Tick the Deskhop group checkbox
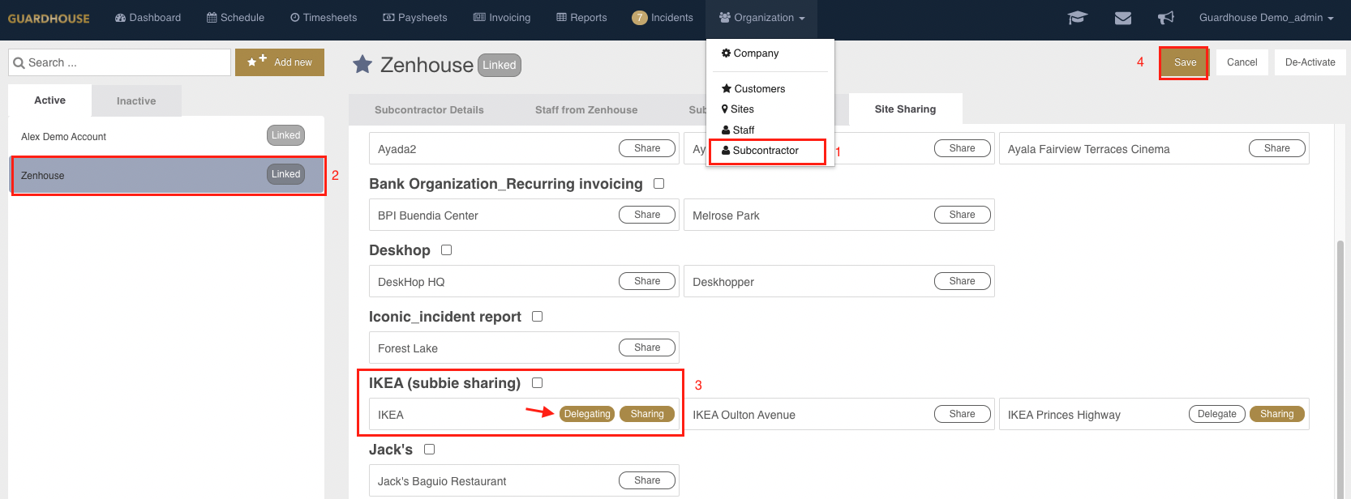The image size is (1351, 499). click(446, 250)
